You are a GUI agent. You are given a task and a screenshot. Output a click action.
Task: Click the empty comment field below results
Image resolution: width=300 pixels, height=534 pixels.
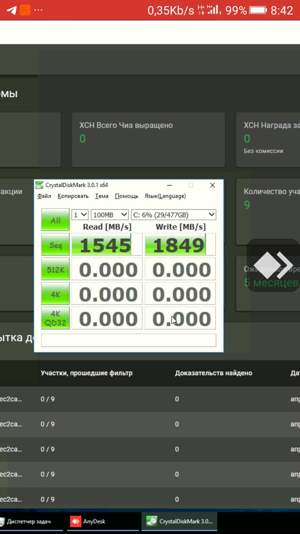point(128,340)
